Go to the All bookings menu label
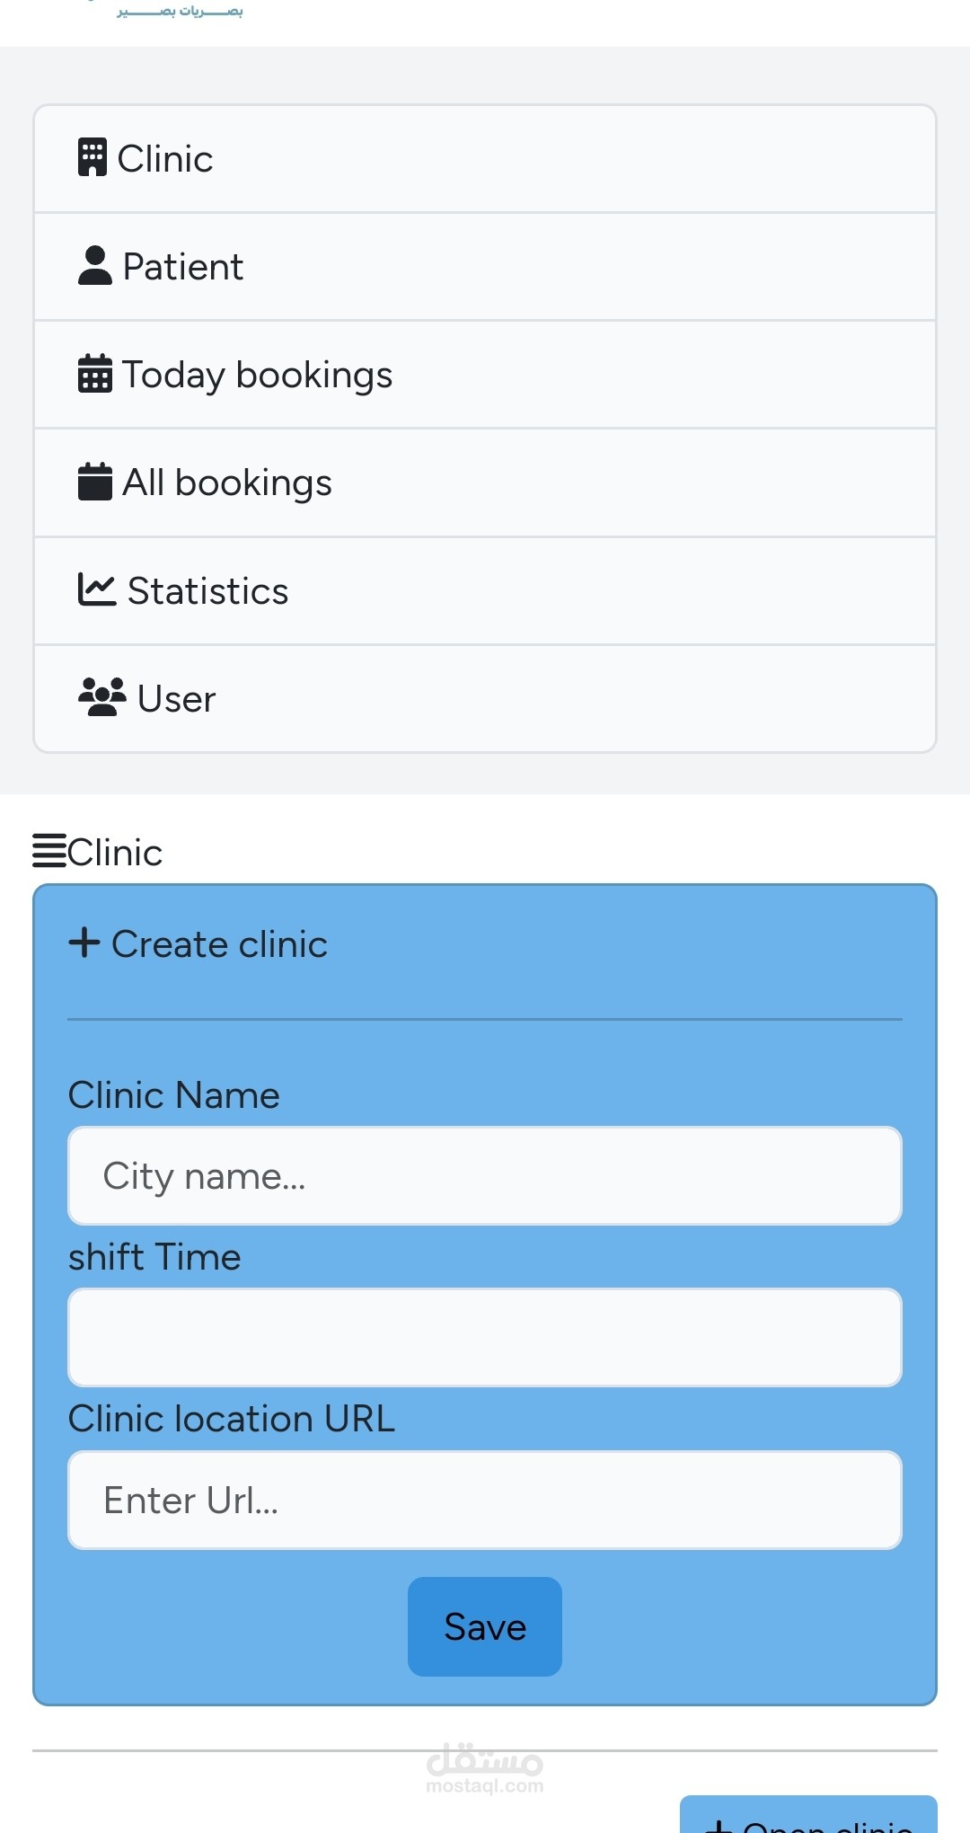Viewport: 970px width, 1833px height. pyautogui.click(x=226, y=483)
